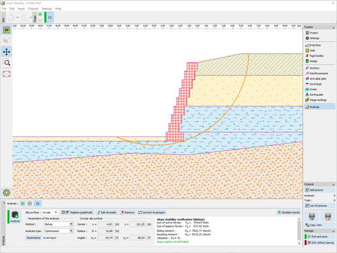Open the Analysis type Optimization dropdown
The height and width of the screenshot is (253, 337).
(59, 231)
